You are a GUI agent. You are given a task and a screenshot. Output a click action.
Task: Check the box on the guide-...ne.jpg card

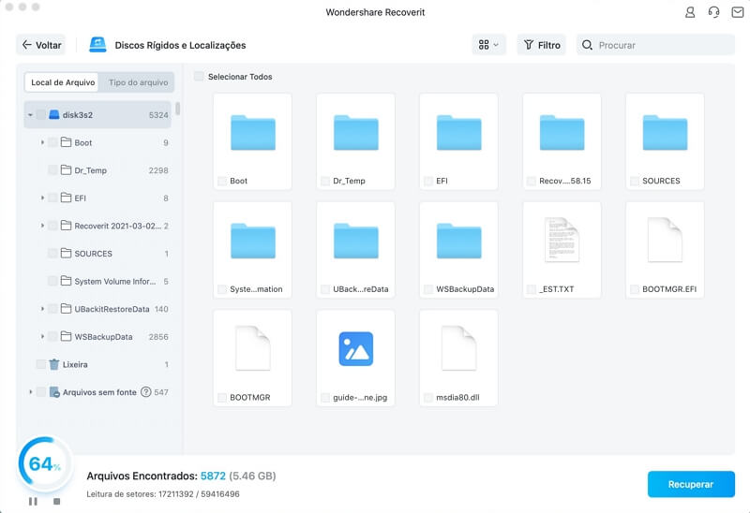(325, 398)
